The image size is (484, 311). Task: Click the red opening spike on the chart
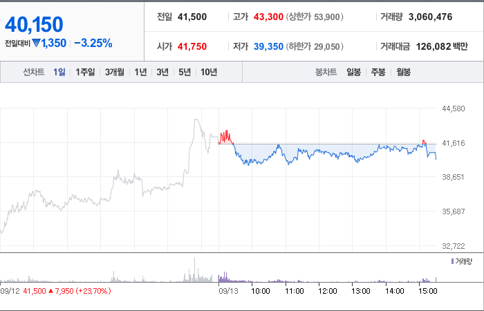pos(225,137)
